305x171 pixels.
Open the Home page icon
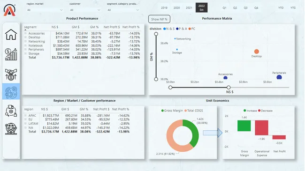point(11,35)
